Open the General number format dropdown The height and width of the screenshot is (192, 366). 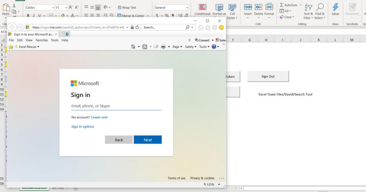point(187,7)
